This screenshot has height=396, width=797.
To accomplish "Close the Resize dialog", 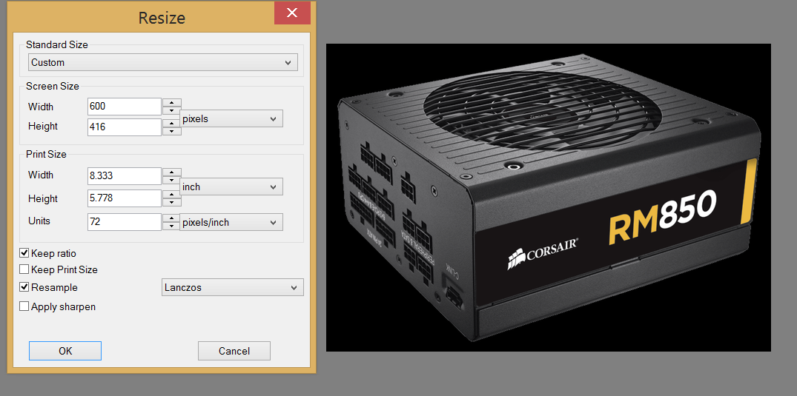I will [x=292, y=13].
